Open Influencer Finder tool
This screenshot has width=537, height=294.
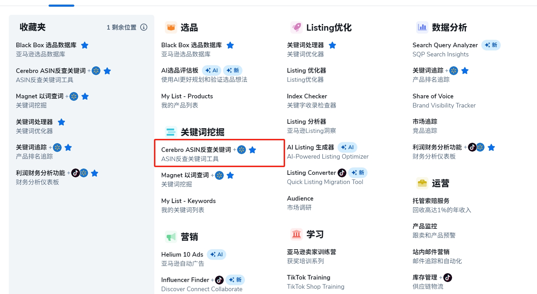(185, 280)
